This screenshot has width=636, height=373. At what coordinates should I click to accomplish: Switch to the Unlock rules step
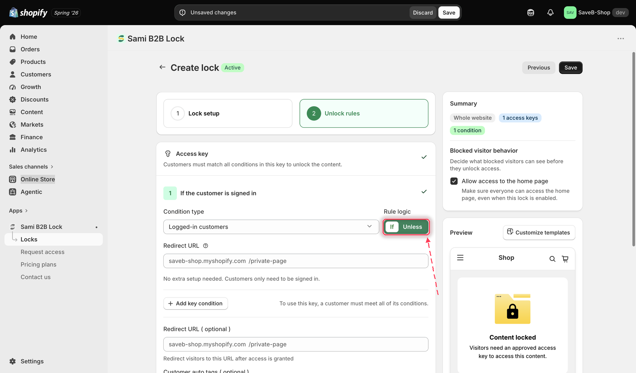(364, 114)
